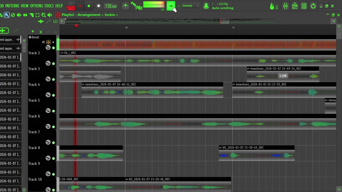Click the up arrow of playlist vertical scrollbar
342x192 pixels.
pyautogui.click(x=339, y=27)
